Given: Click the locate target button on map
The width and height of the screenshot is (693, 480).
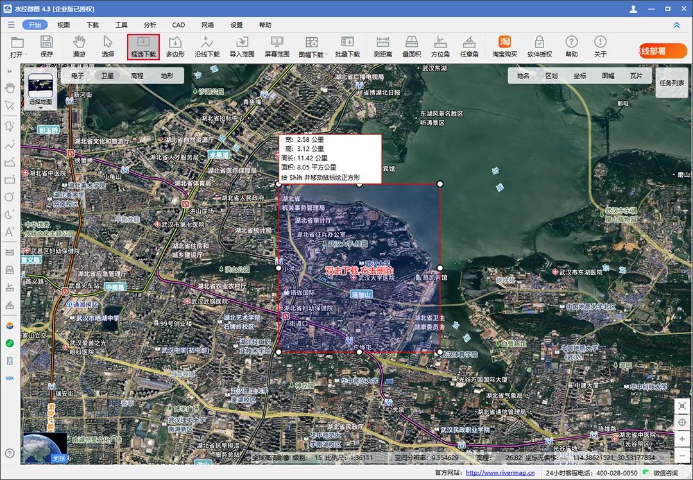Looking at the screenshot, I should pyautogui.click(x=682, y=422).
